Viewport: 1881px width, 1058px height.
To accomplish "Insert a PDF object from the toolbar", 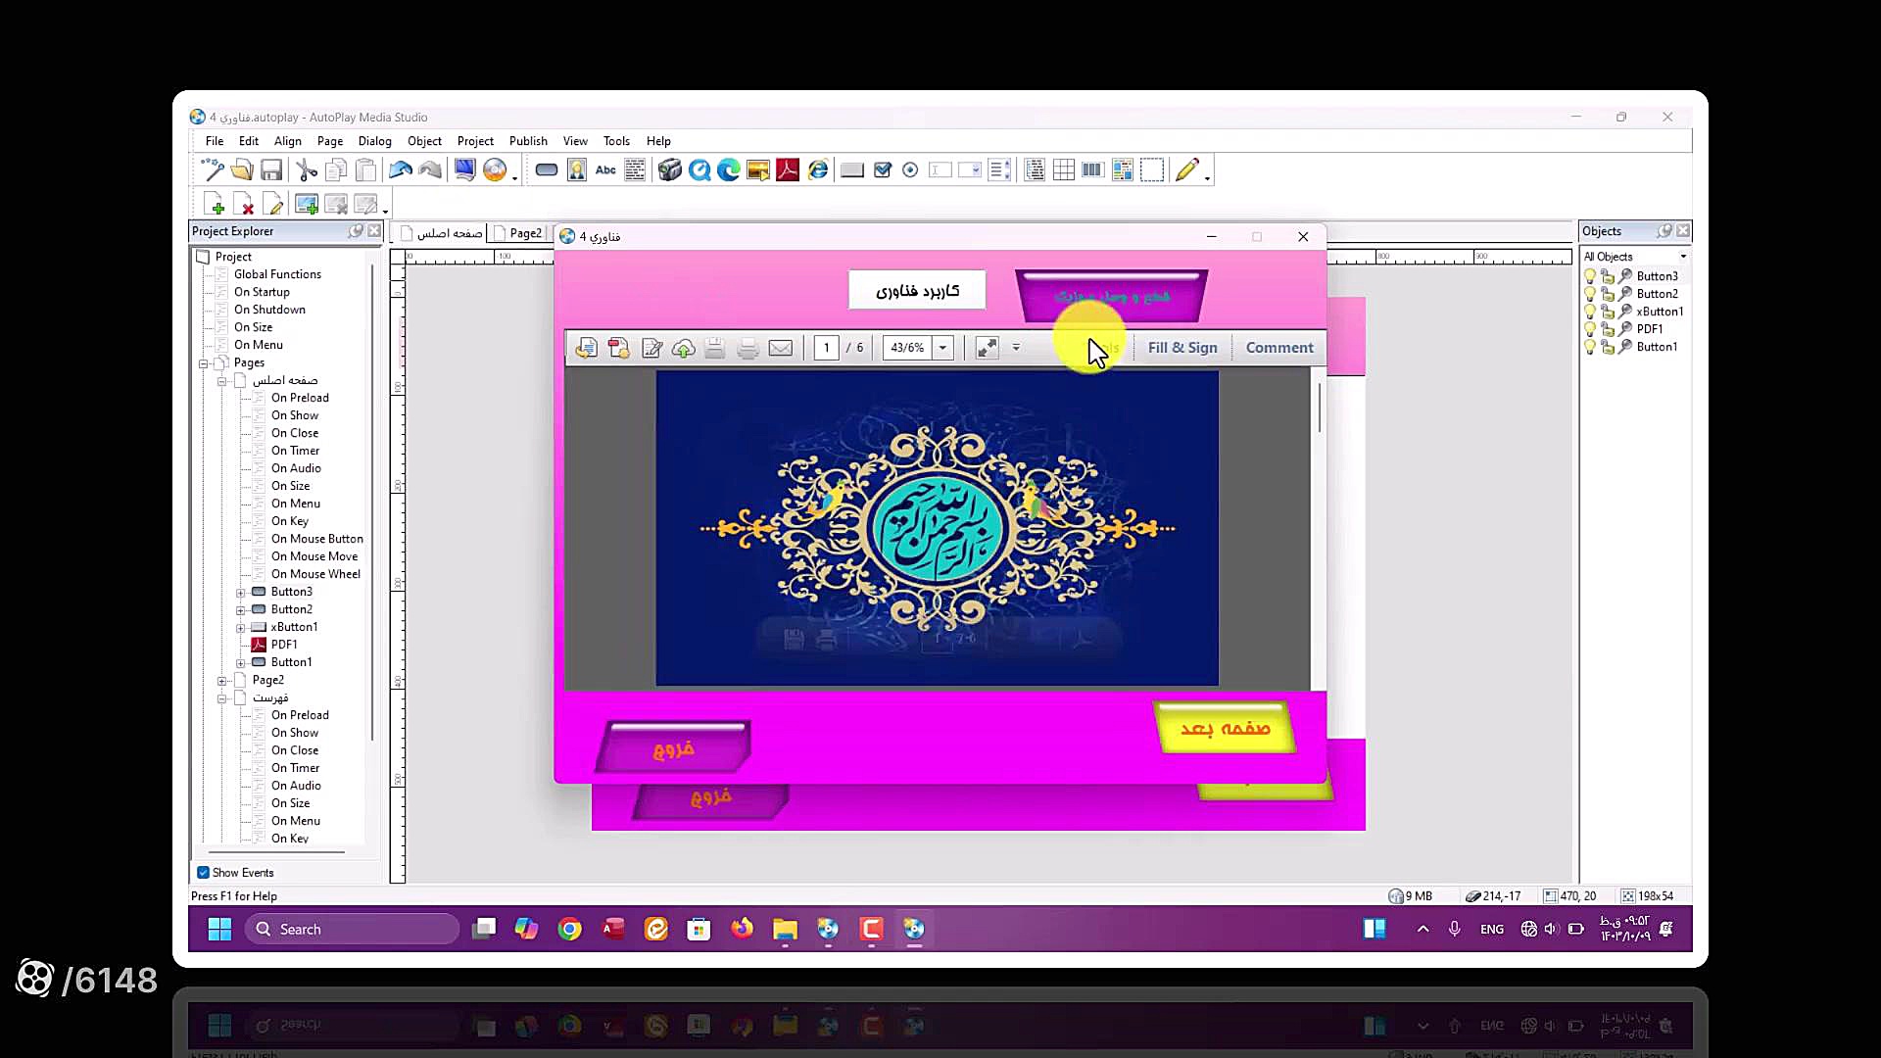I will tap(788, 170).
